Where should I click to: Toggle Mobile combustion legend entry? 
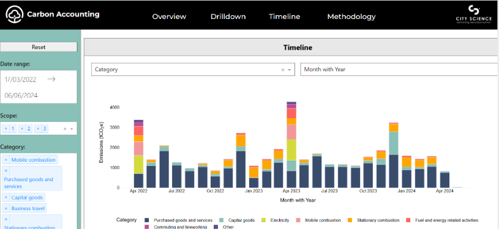pyautogui.click(x=318, y=220)
